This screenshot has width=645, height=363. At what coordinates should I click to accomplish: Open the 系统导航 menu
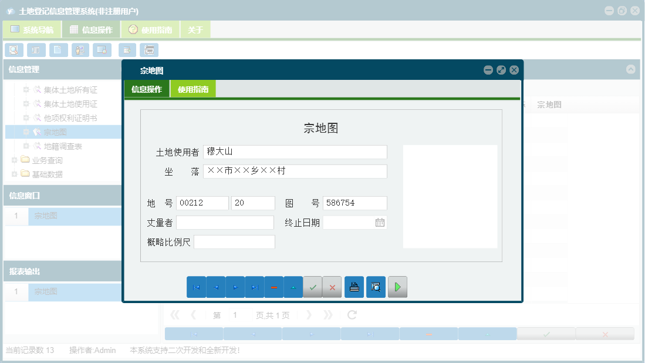click(x=32, y=28)
